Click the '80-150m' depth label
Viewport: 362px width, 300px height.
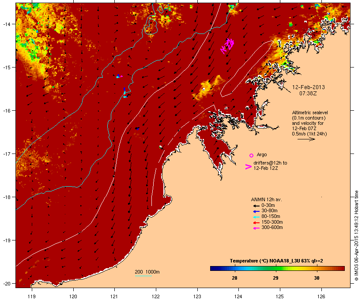(271, 217)
